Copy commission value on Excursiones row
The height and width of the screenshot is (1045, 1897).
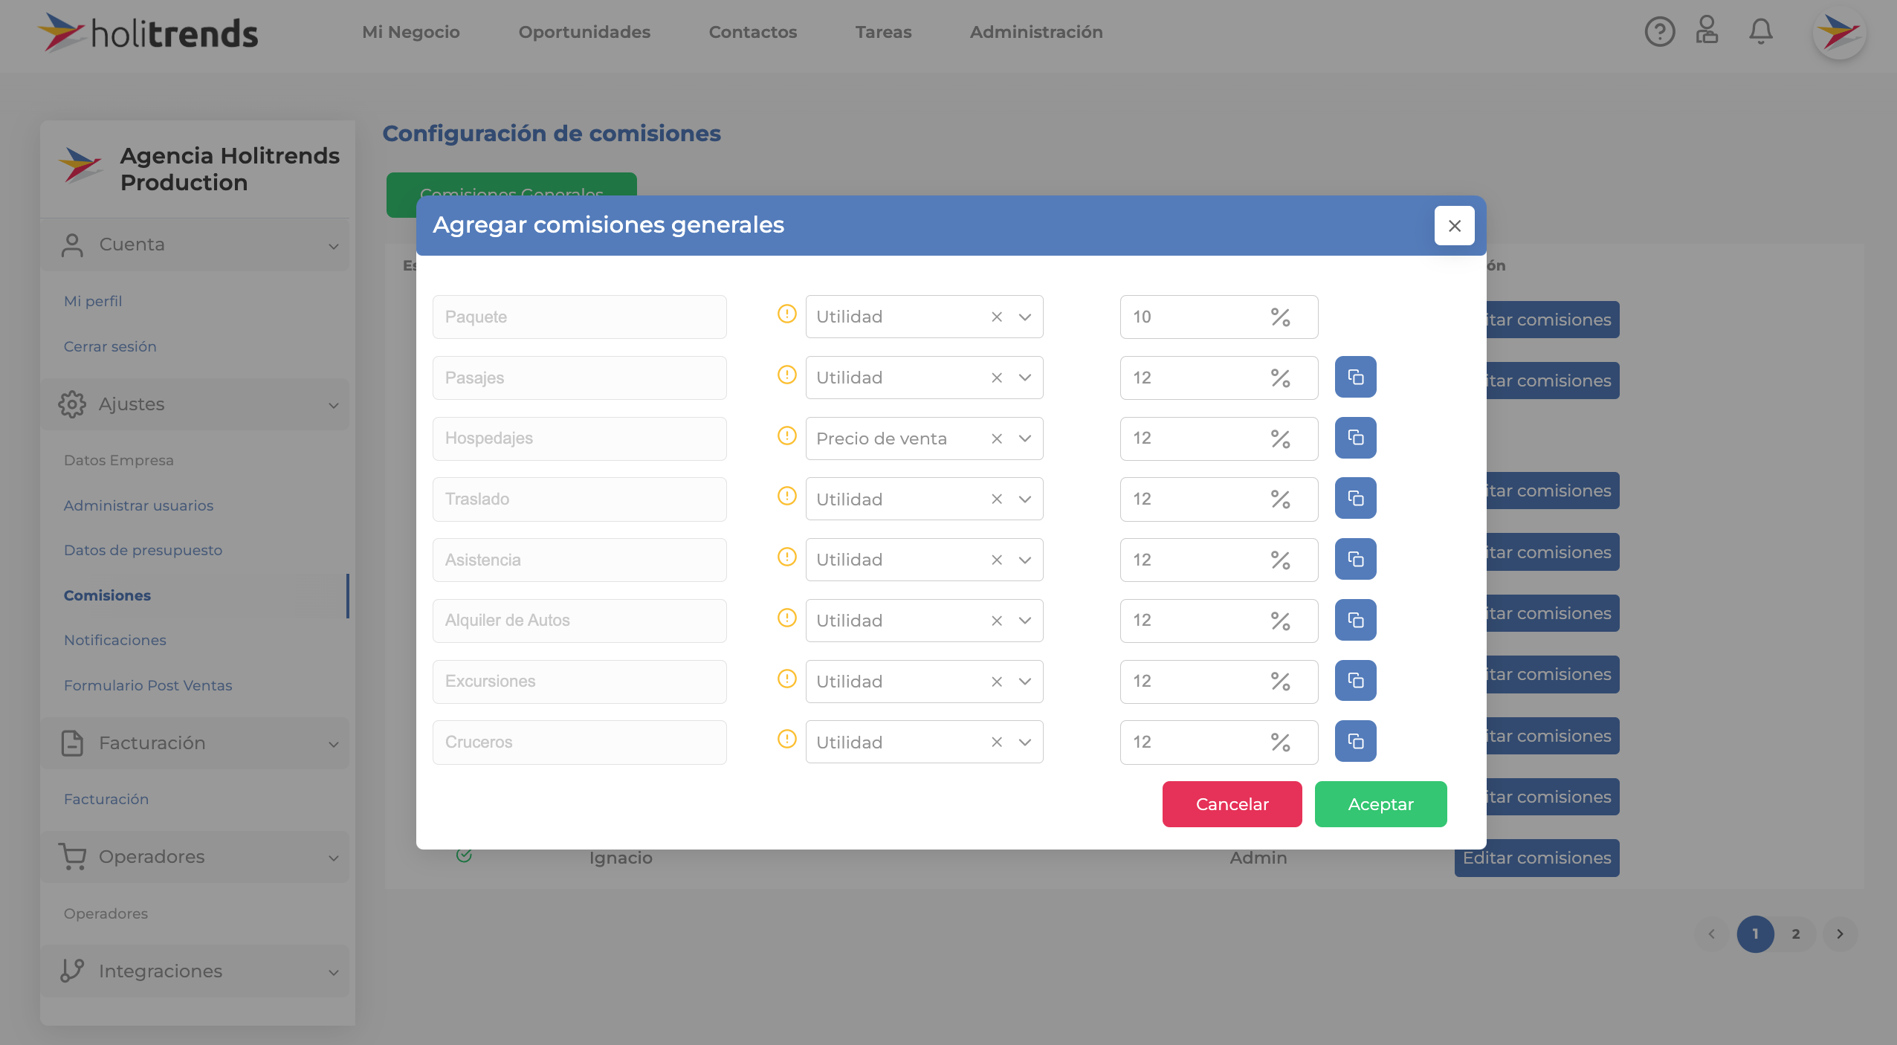[x=1355, y=681]
